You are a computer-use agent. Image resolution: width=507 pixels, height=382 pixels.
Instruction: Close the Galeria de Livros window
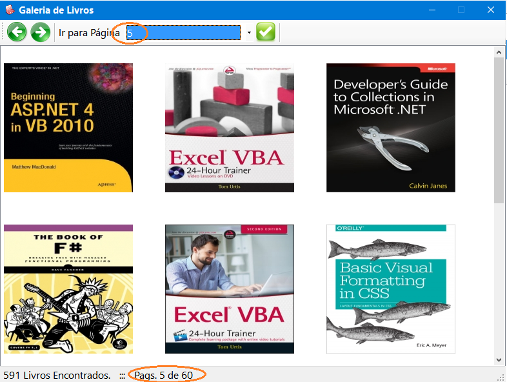491,10
